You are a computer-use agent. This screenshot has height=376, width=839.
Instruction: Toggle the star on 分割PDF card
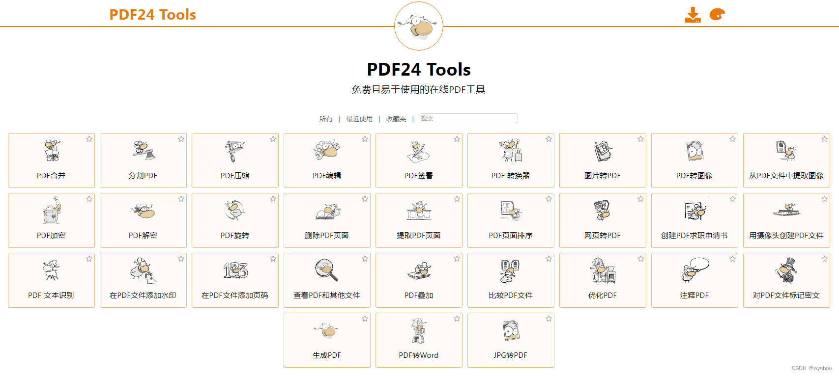(181, 139)
